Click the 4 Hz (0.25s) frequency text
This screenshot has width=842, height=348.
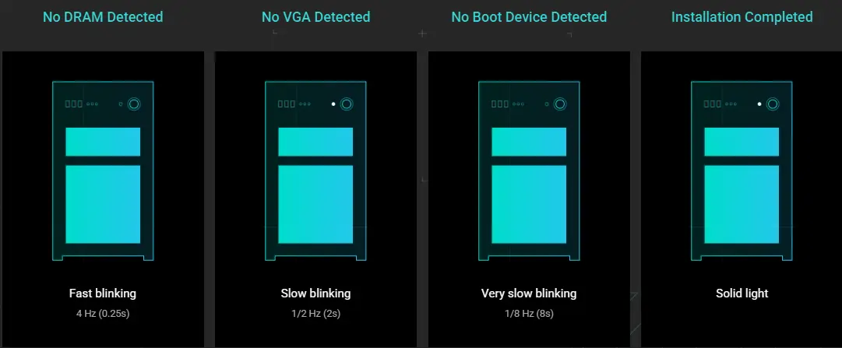click(103, 313)
